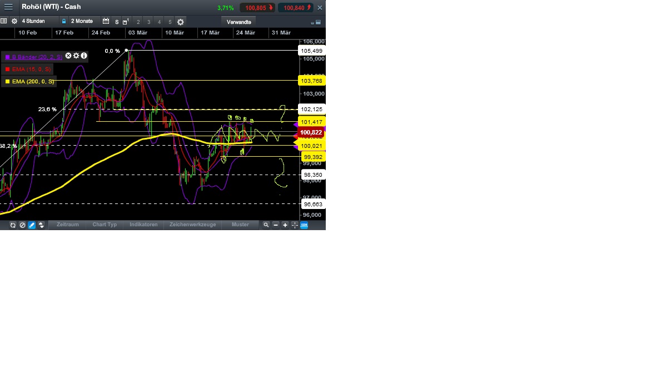
Task: Open the Zeichenwerkzeuge menu
Action: [x=192, y=225]
